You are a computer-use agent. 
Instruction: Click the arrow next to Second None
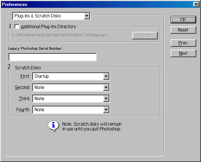click(106, 87)
